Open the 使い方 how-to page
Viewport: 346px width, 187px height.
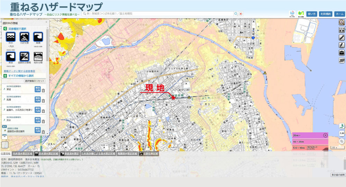[312, 14]
